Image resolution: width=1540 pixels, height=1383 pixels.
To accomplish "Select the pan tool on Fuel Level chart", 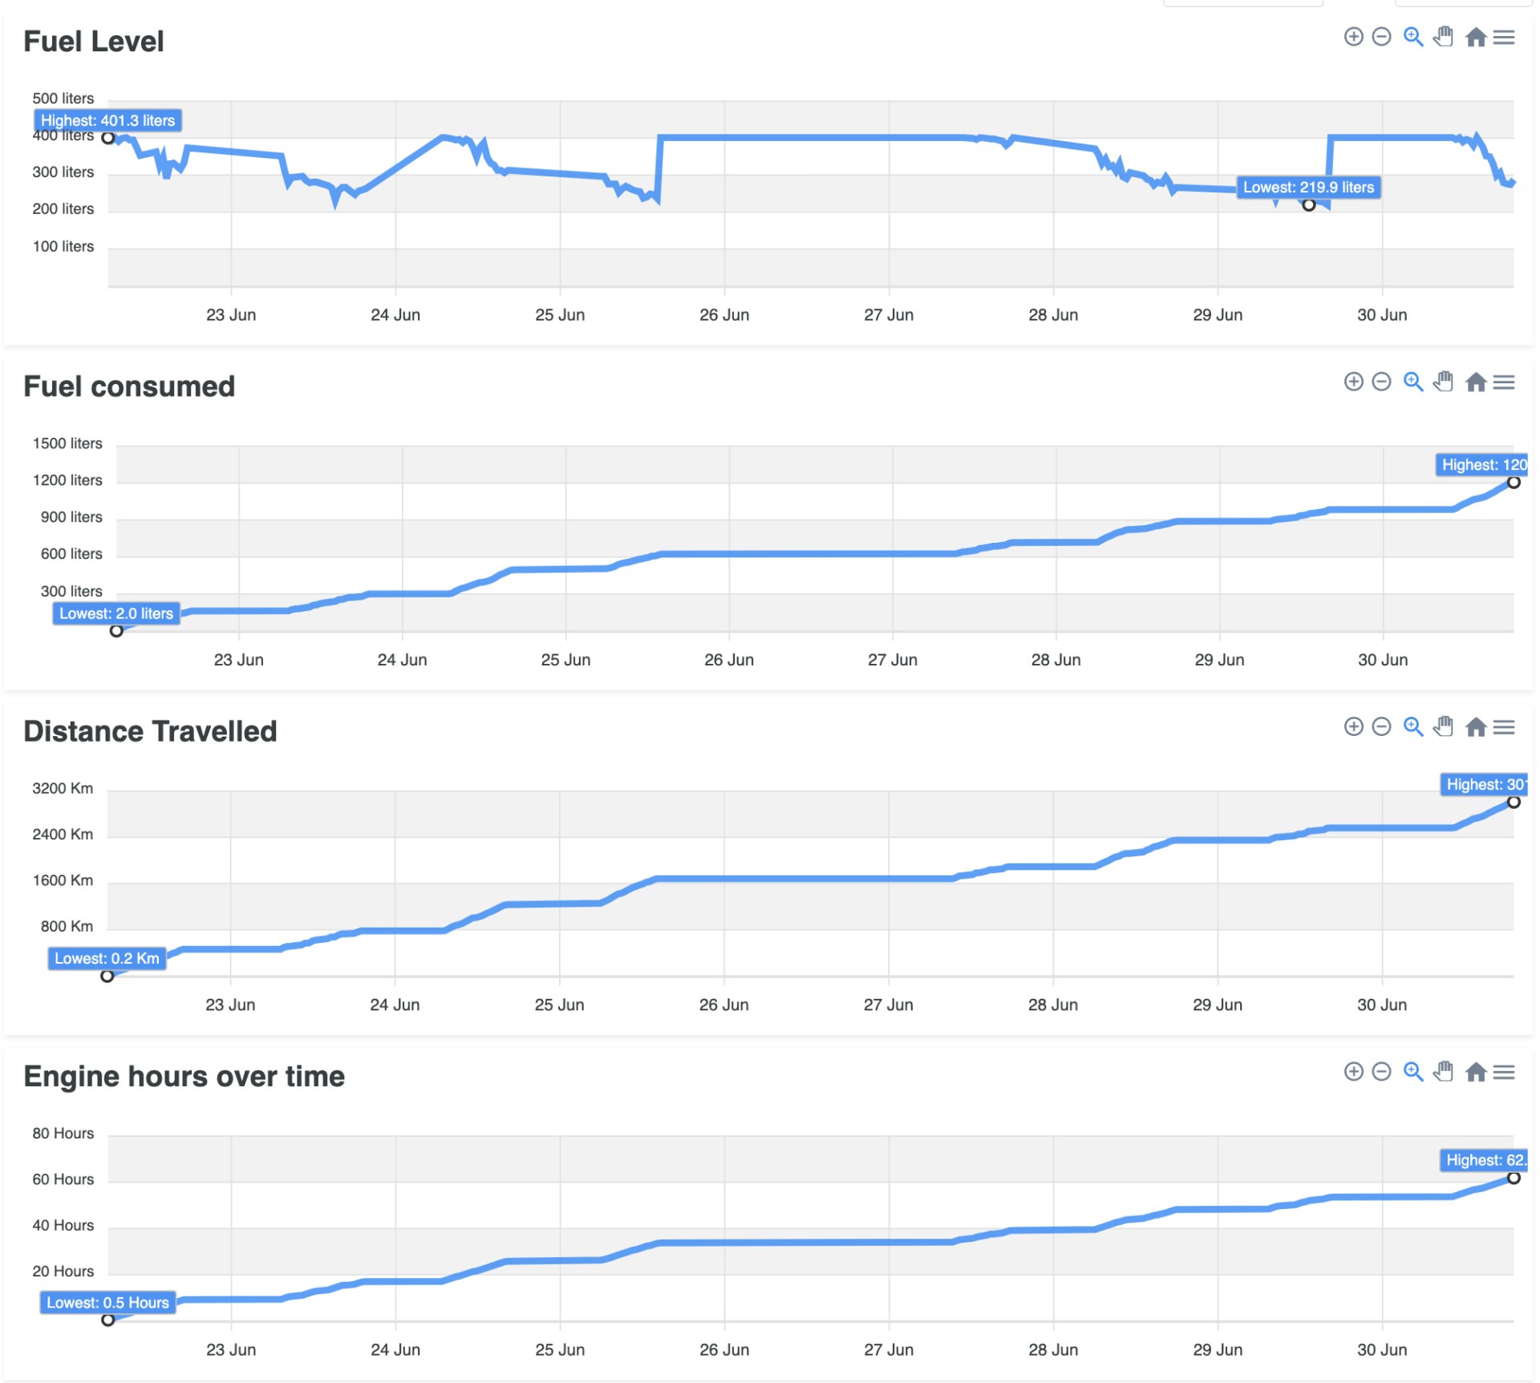I will click(x=1444, y=37).
